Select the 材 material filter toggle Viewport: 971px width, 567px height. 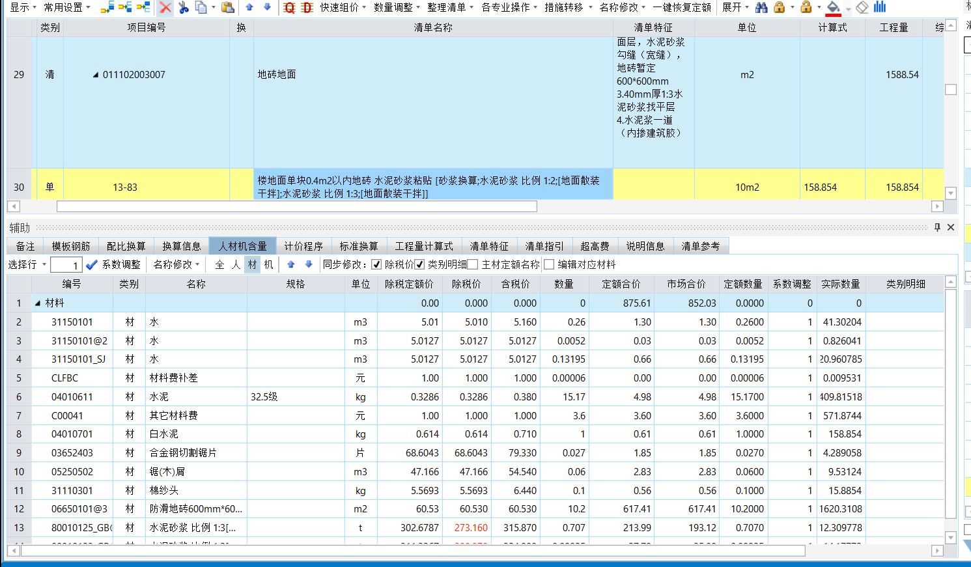click(x=252, y=264)
